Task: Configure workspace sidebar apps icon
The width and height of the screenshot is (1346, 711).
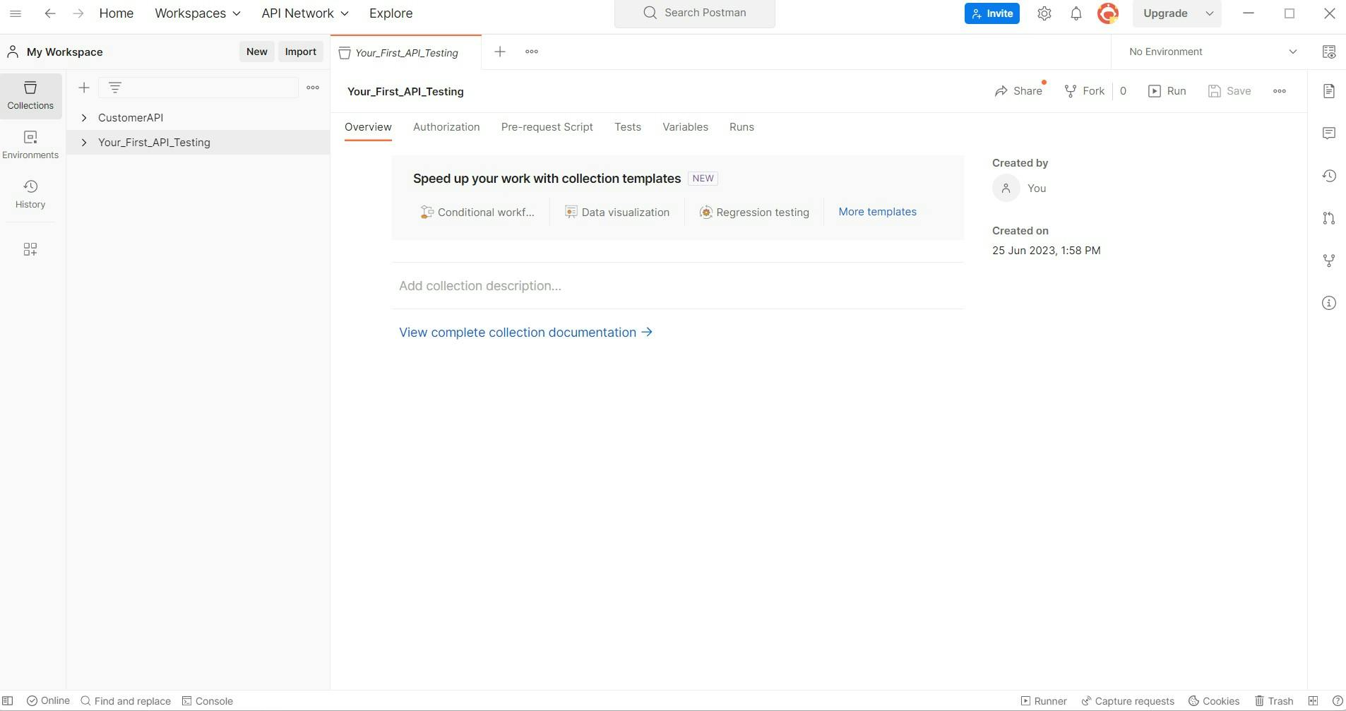Action: (30, 249)
